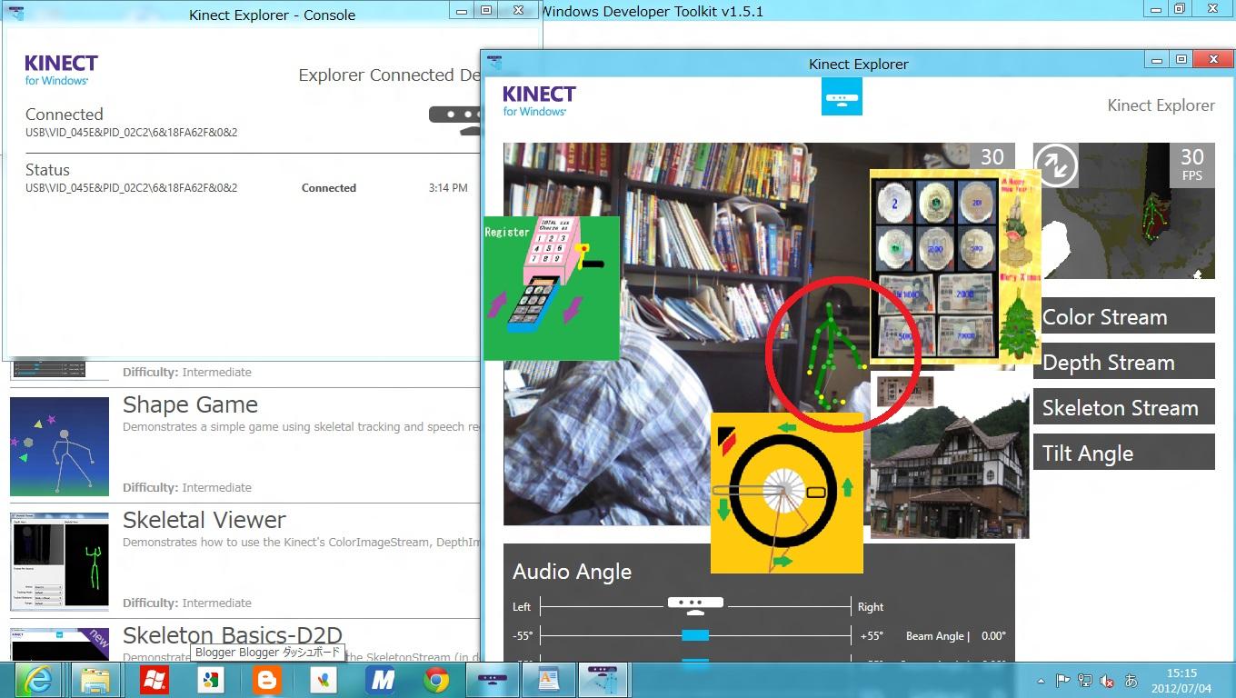Click the Console window title bar icon
Viewport: 1236px width, 698px height.
[x=16, y=14]
